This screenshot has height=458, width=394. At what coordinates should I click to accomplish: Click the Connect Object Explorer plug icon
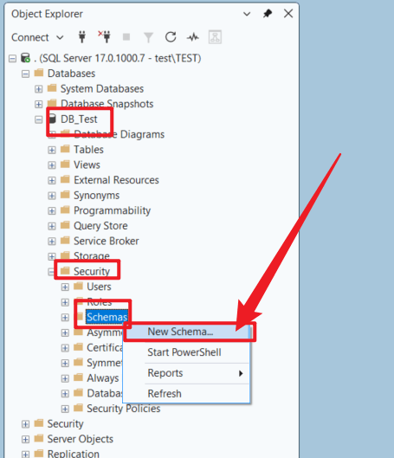coord(82,37)
